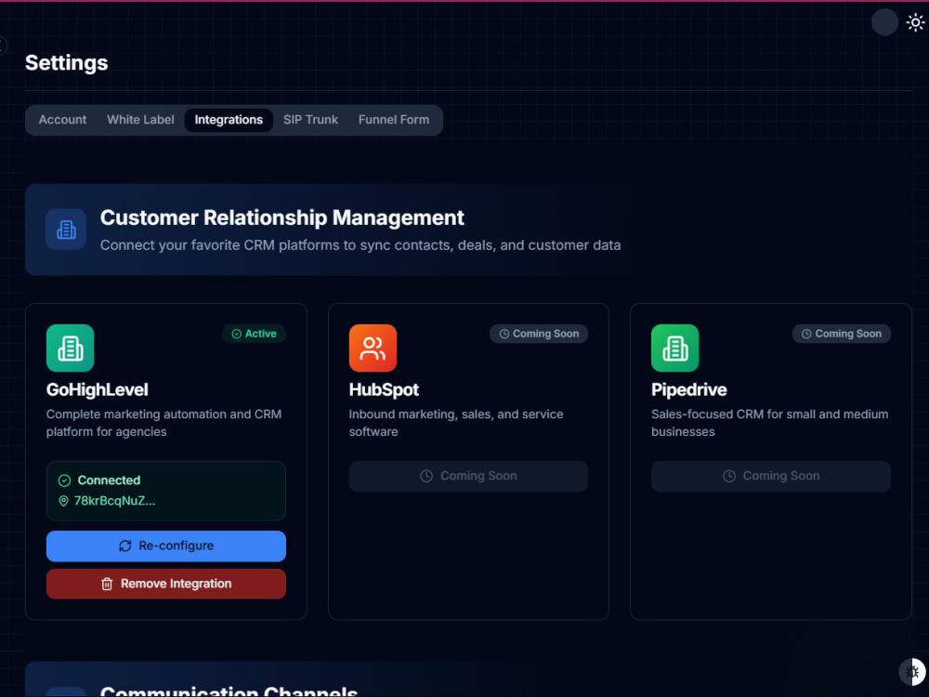Click the Communication Channels heading

point(229,690)
